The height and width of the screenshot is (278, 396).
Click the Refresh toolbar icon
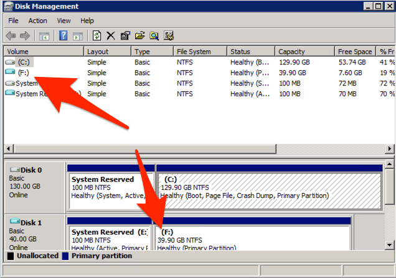point(97,36)
